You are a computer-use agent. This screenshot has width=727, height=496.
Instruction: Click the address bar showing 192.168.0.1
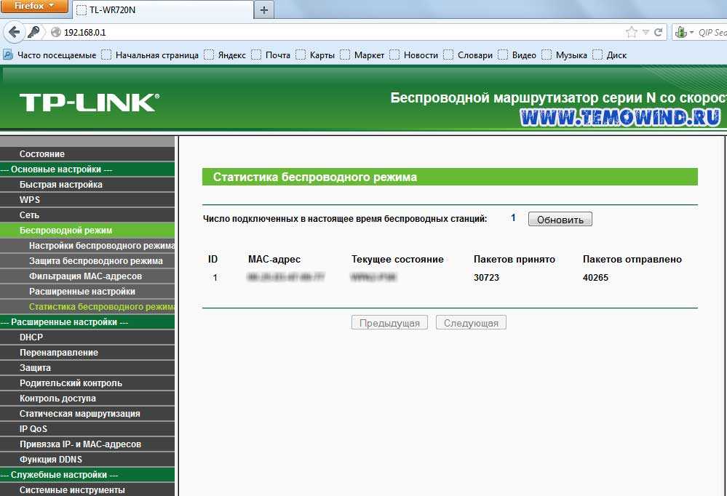point(343,33)
